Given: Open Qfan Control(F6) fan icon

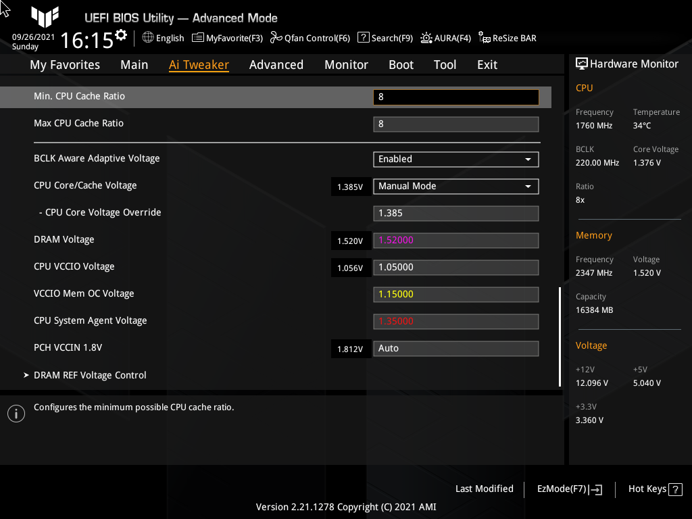Looking at the screenshot, I should pos(276,38).
